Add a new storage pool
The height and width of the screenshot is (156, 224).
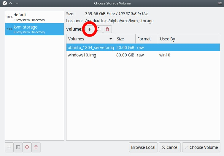coord(9,147)
